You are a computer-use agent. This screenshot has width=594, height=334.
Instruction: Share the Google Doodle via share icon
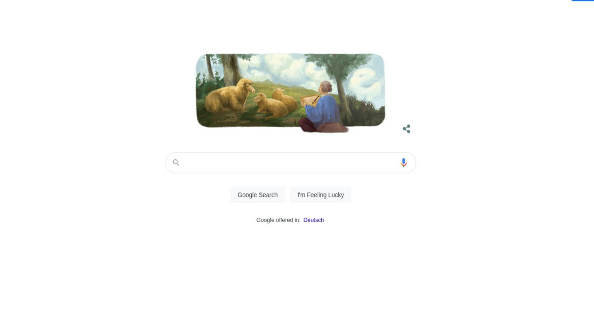pyautogui.click(x=406, y=129)
